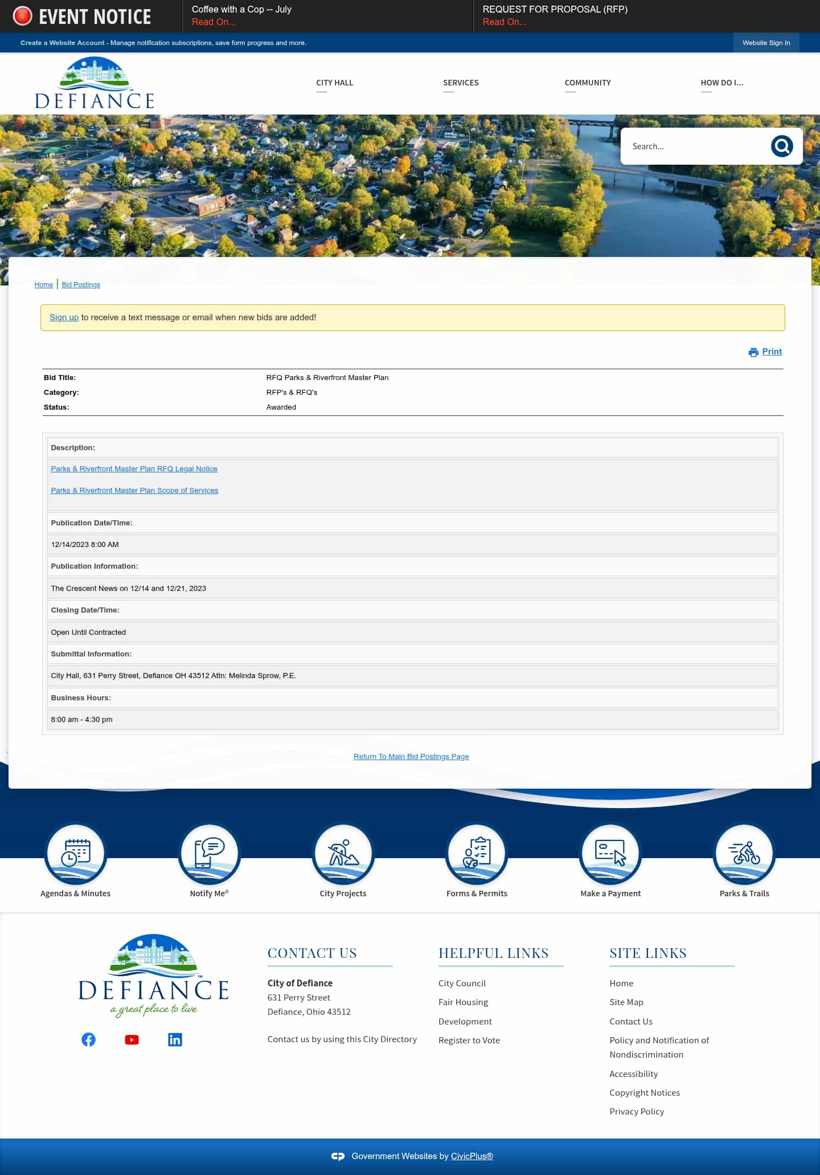This screenshot has height=1175, width=820.
Task: Open Contact Us site link
Action: tap(631, 1022)
